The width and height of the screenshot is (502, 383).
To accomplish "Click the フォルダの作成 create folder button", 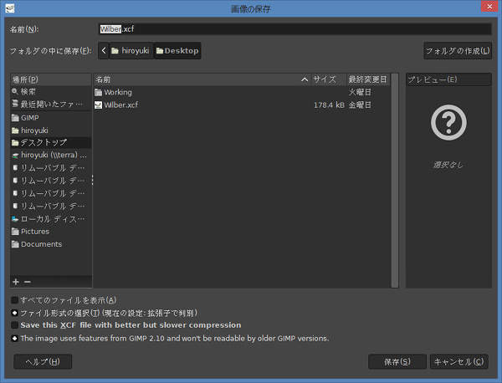I will (458, 50).
